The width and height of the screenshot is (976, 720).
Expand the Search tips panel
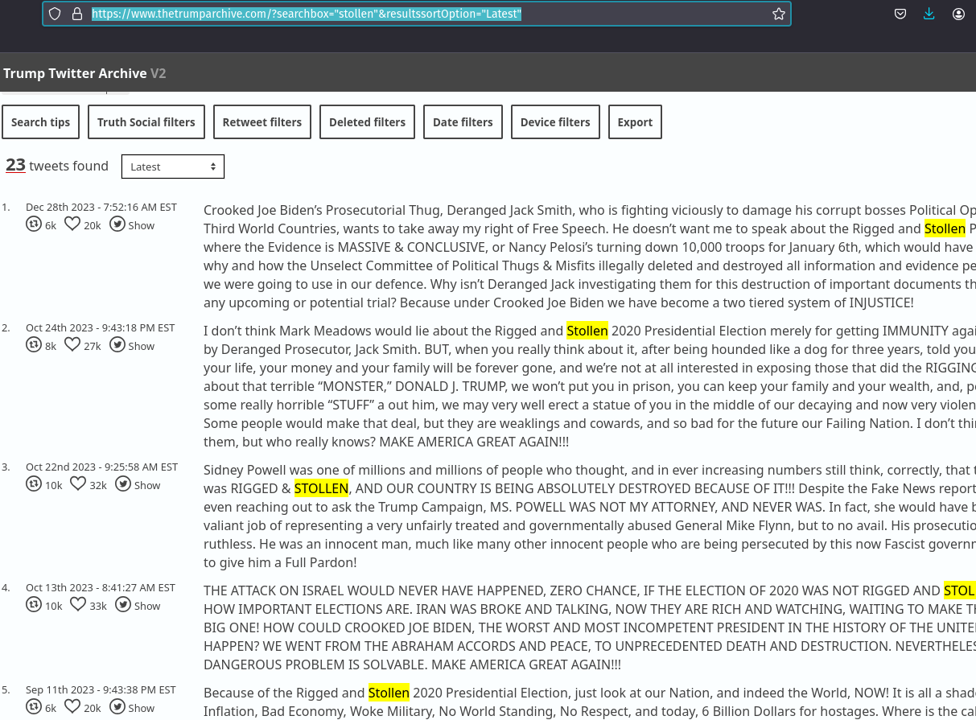point(41,122)
